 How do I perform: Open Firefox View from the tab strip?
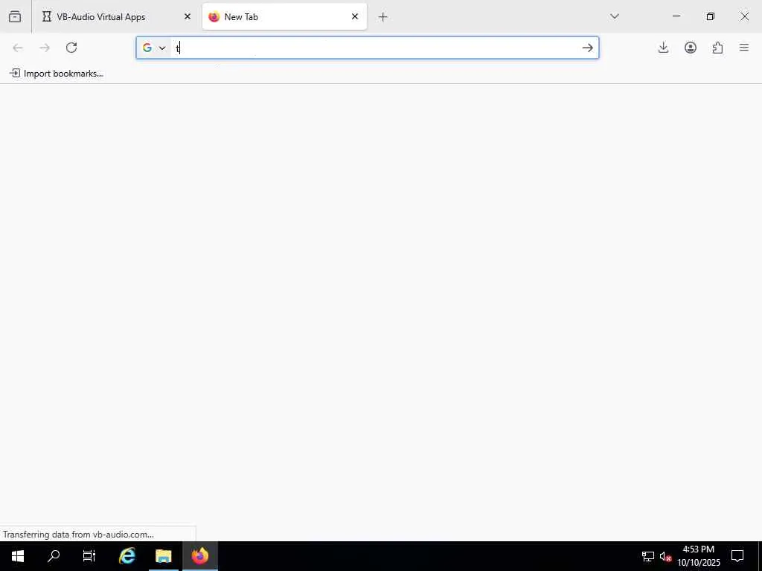(15, 16)
